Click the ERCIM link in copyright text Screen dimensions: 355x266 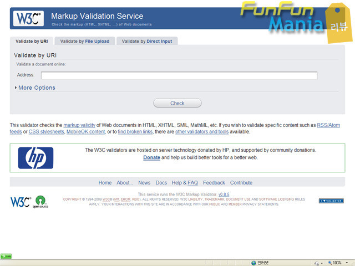click(126, 199)
